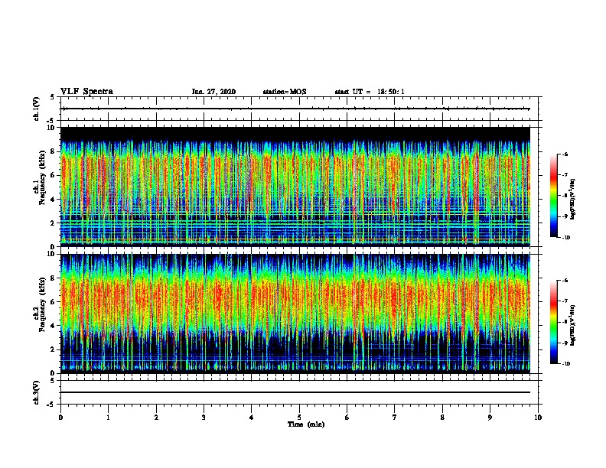The image size is (606, 468).
Task: Click ch.3(V) top tick label "5"
Action: tap(53, 381)
